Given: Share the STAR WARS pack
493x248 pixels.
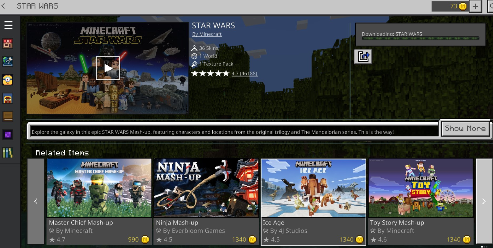Looking at the screenshot, I should [x=363, y=57].
